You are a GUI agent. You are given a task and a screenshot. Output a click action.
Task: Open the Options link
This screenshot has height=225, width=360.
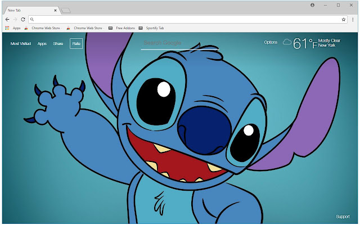[x=271, y=42]
